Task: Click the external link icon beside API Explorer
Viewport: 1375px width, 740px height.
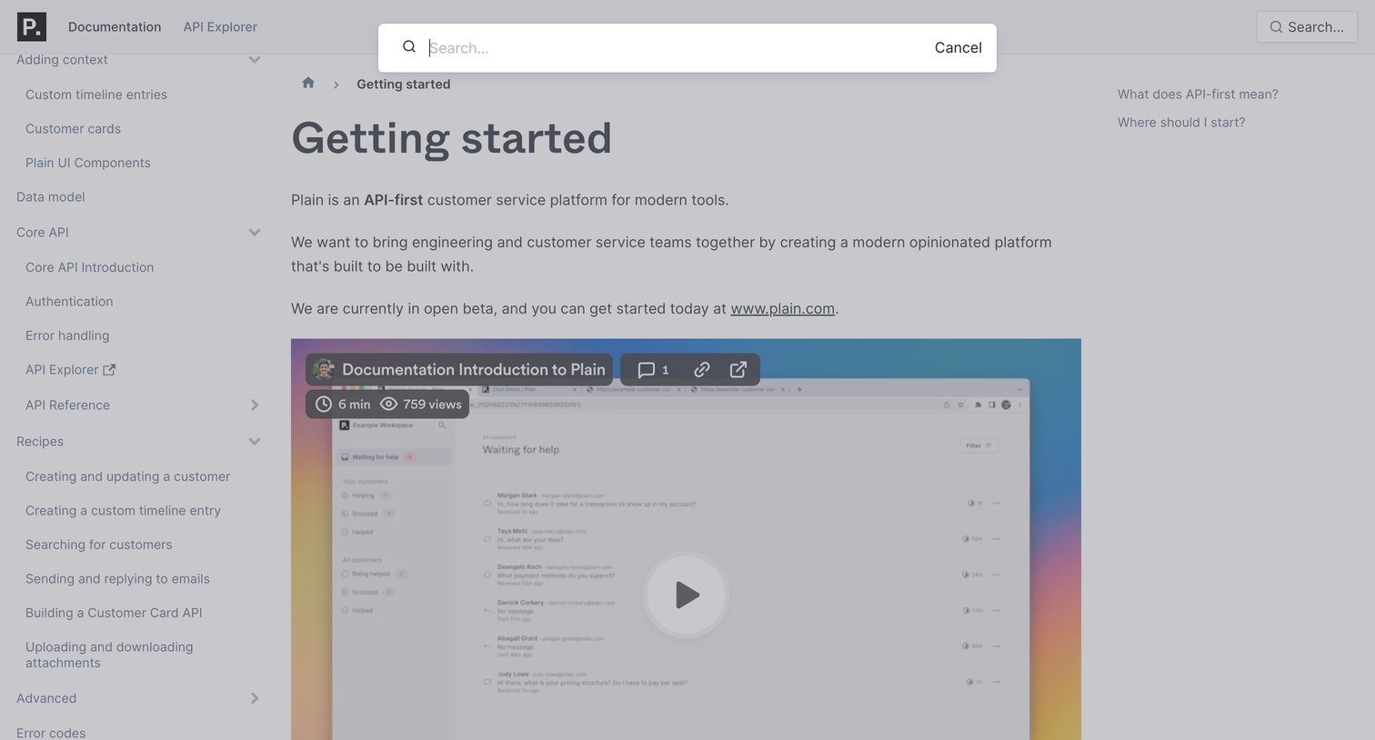Action: click(109, 370)
